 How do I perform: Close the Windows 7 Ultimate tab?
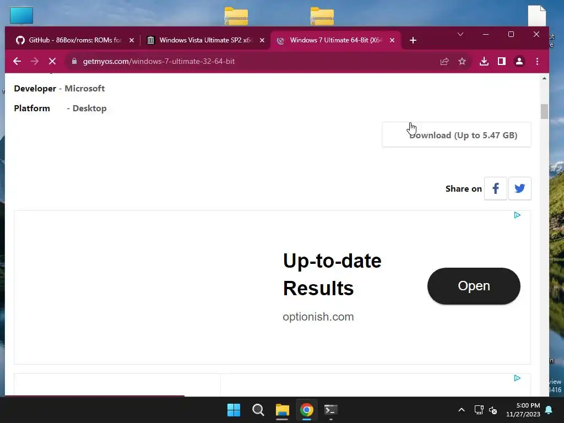tap(392, 40)
